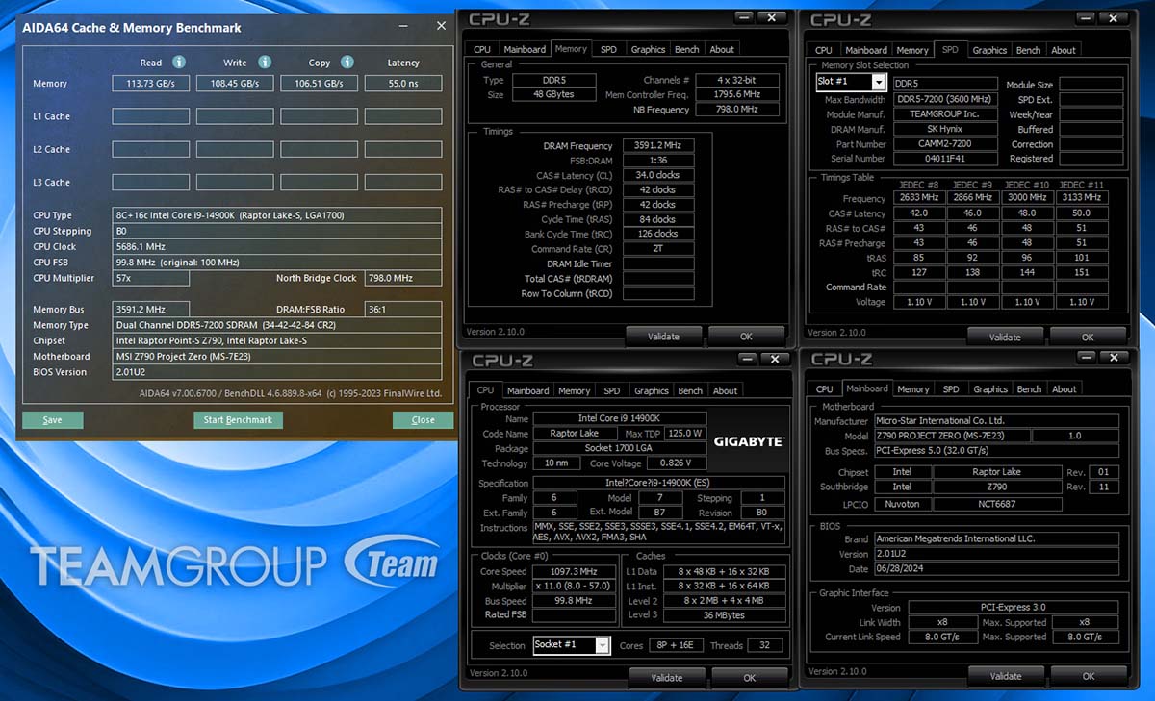Viewport: 1155px width, 701px height.
Task: Close the AIDA64 benchmark window with X
Action: [x=441, y=26]
